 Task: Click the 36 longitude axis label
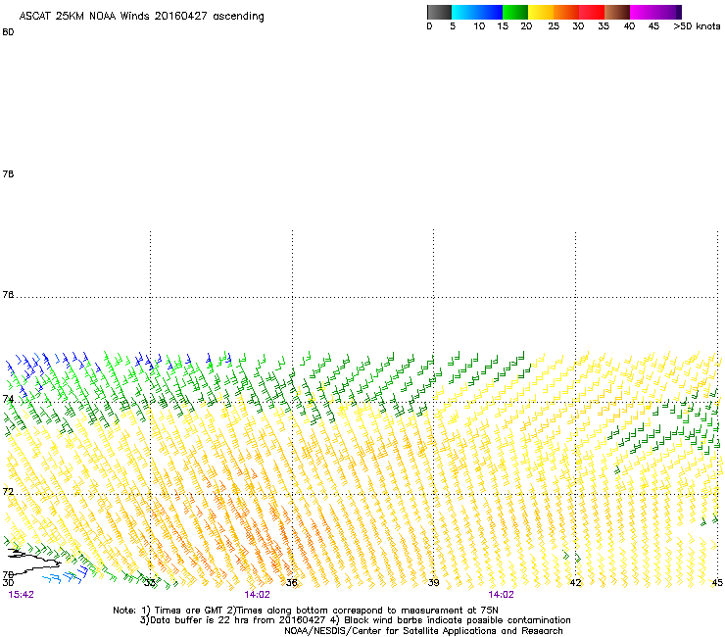pos(291,583)
